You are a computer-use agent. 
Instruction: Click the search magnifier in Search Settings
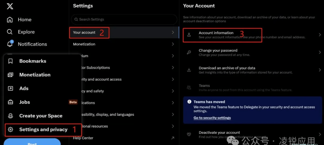(76, 19)
